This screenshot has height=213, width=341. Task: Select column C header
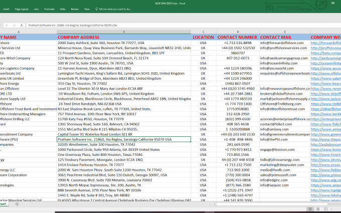click(x=204, y=32)
